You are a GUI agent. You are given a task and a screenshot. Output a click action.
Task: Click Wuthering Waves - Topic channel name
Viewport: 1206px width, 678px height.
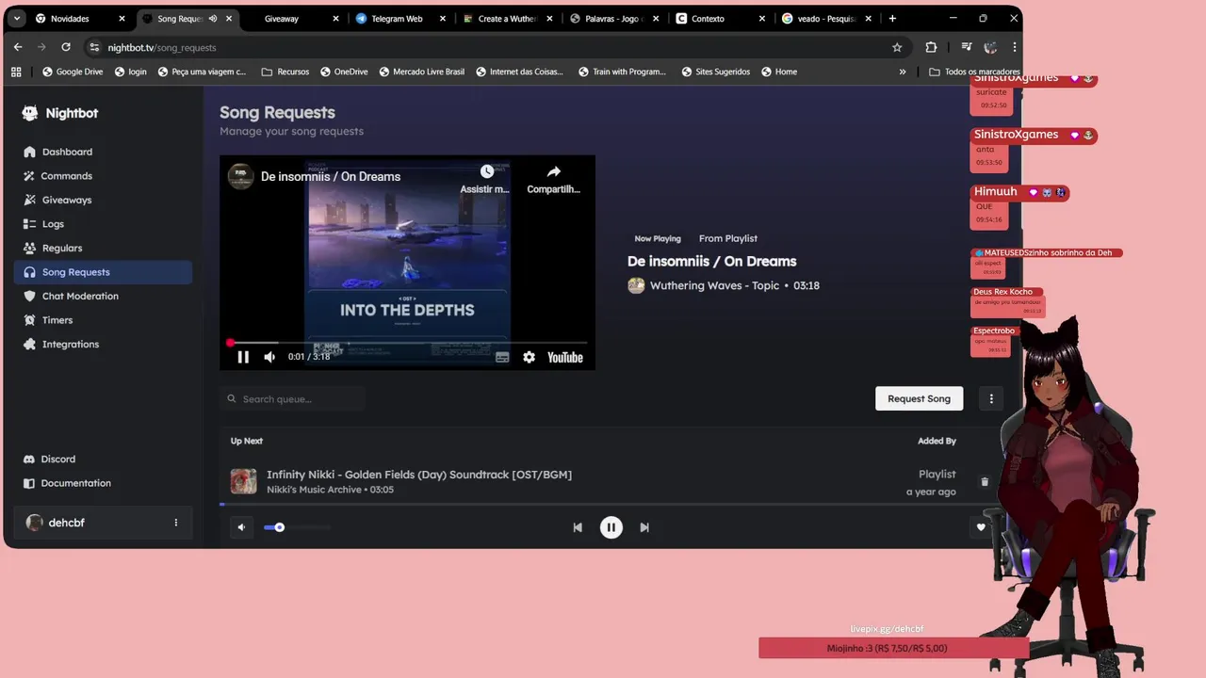tap(714, 285)
